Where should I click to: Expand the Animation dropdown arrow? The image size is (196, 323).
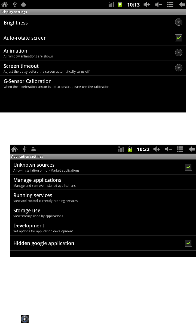click(x=179, y=53)
